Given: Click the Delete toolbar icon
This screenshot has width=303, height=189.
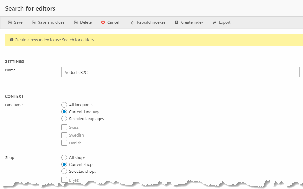Looking at the screenshot, I should pyautogui.click(x=76, y=22).
